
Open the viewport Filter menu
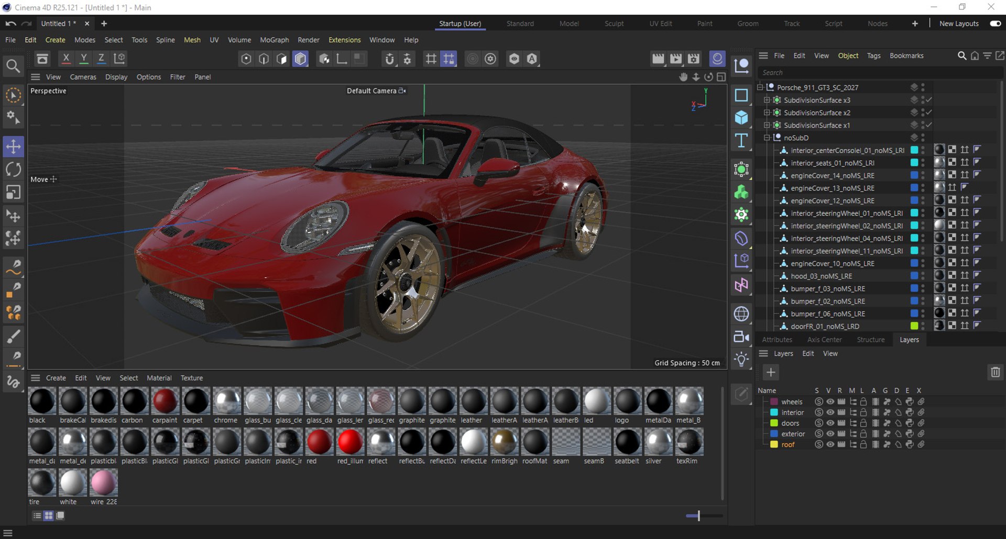coord(178,77)
